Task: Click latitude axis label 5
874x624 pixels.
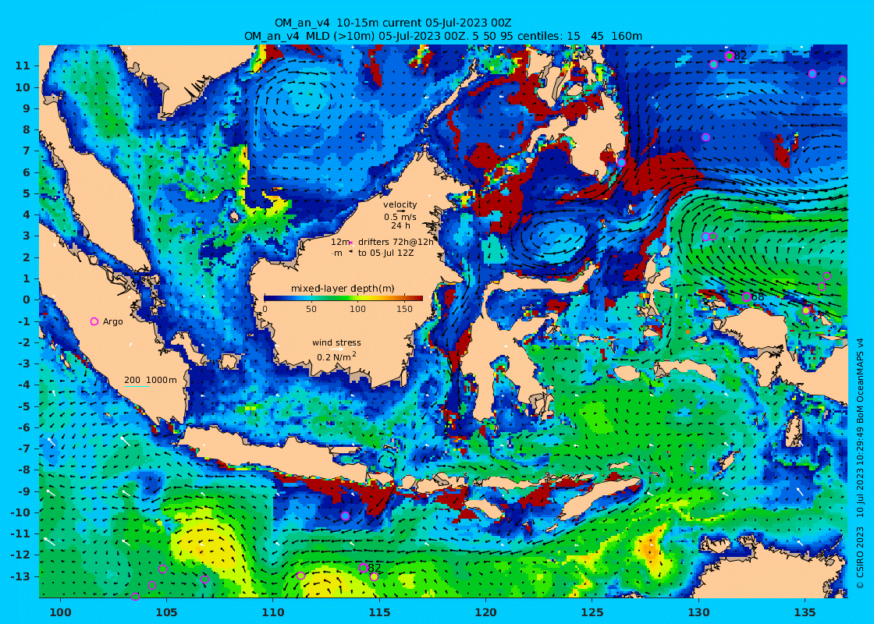Action: (26, 193)
